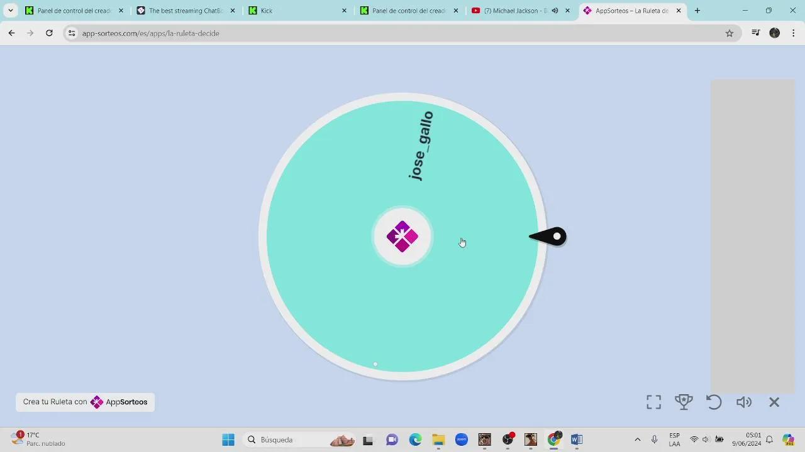Open the media controls icon in toolbar
805x452 pixels.
[756, 33]
